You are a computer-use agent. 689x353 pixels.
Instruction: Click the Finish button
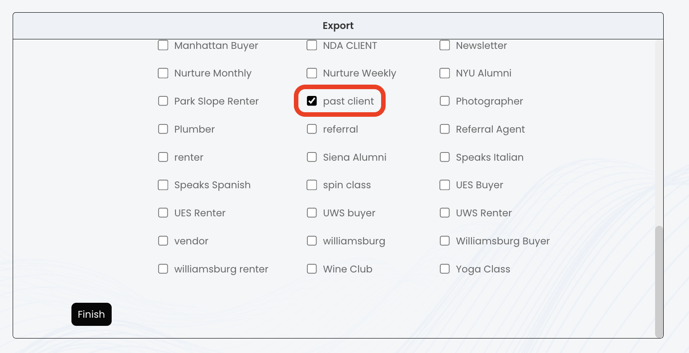click(91, 314)
